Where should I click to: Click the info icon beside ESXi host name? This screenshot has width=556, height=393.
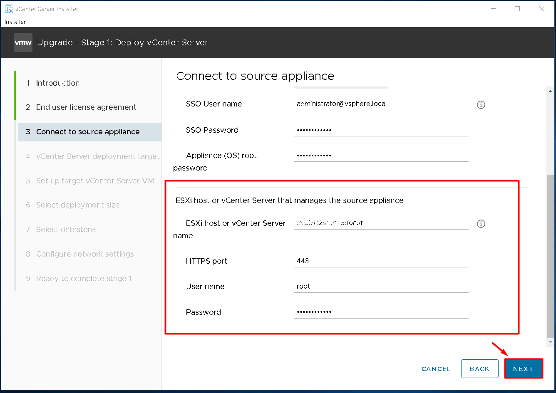(x=481, y=224)
